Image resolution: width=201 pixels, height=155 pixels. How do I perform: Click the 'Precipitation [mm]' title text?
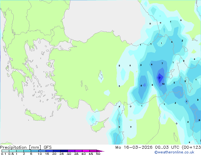[21, 147]
